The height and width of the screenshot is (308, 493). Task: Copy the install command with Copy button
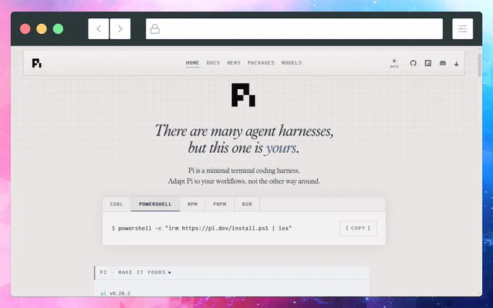[x=358, y=228]
